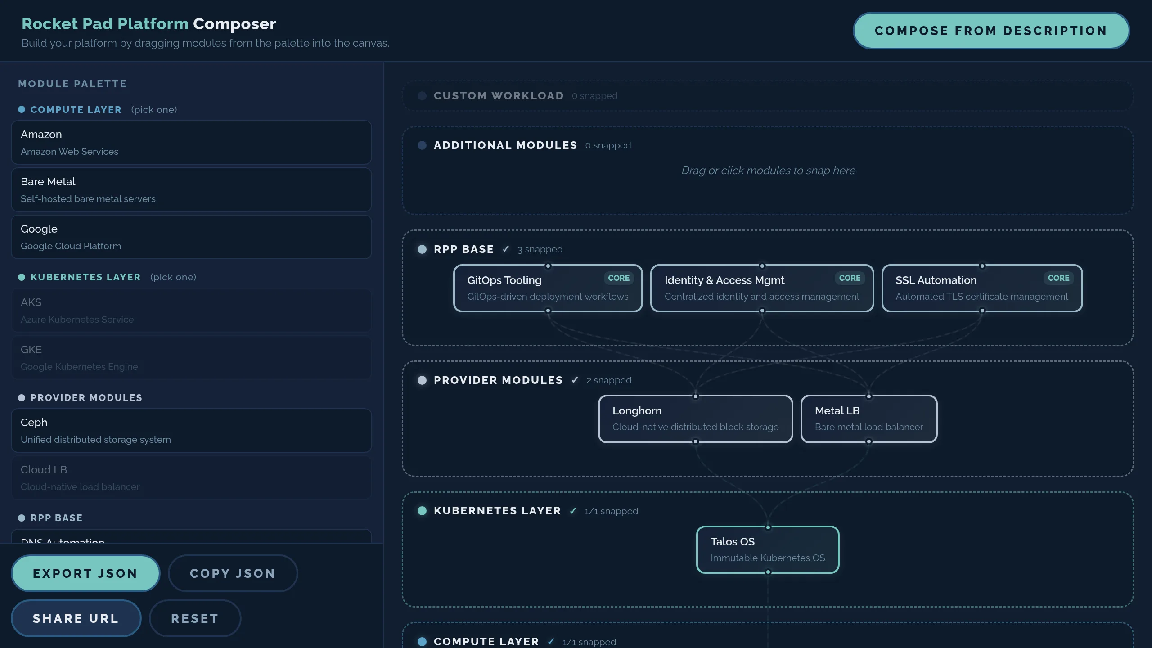The width and height of the screenshot is (1152, 648).
Task: Click the palette Kubernetes Layer bullet
Action: (22, 277)
